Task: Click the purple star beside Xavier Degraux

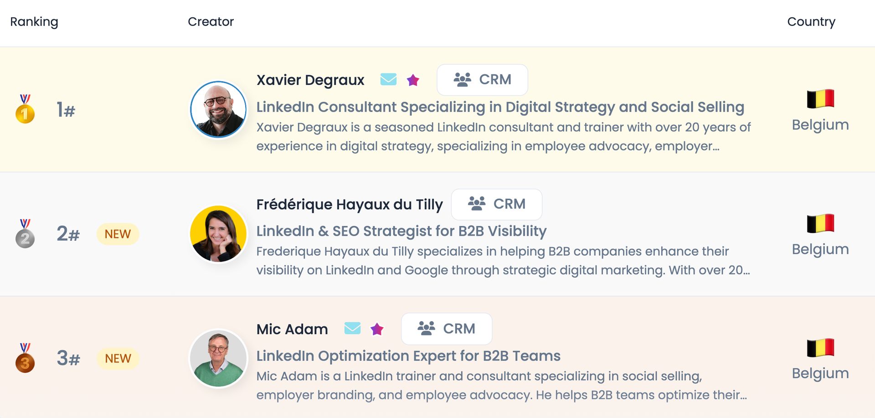Action: point(413,80)
